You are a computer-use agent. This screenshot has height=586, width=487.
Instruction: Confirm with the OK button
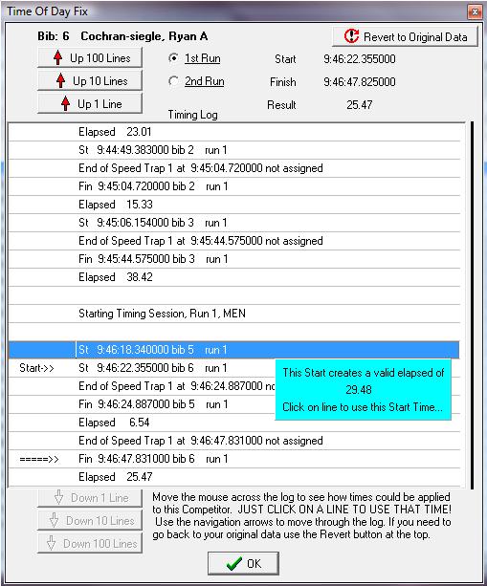pyautogui.click(x=243, y=563)
